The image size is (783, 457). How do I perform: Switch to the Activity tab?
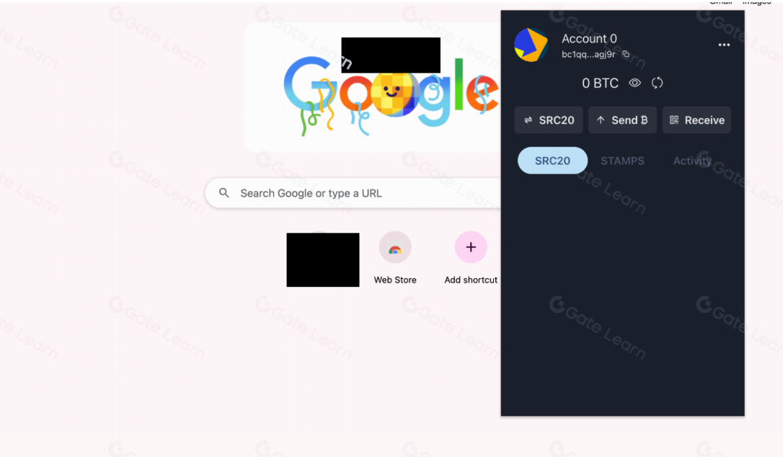click(x=692, y=161)
